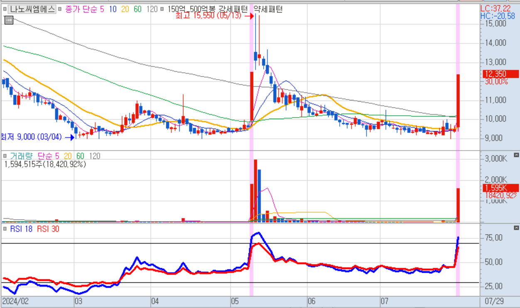Open the data table grid icon
520x308 pixels.
[8, 20]
